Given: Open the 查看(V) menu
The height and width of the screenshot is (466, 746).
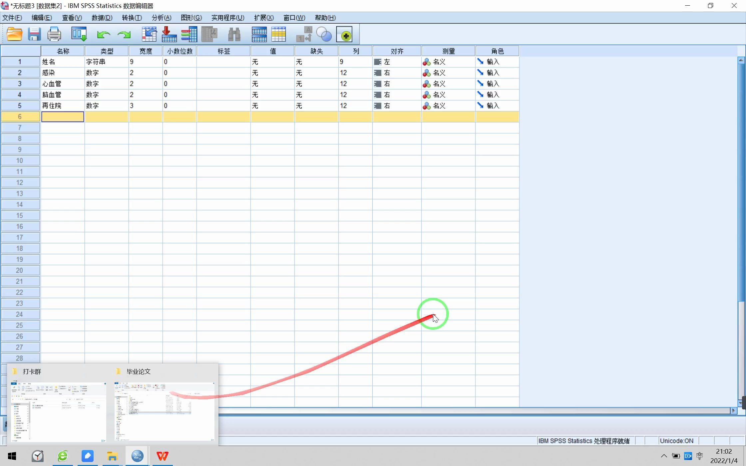Looking at the screenshot, I should (72, 18).
